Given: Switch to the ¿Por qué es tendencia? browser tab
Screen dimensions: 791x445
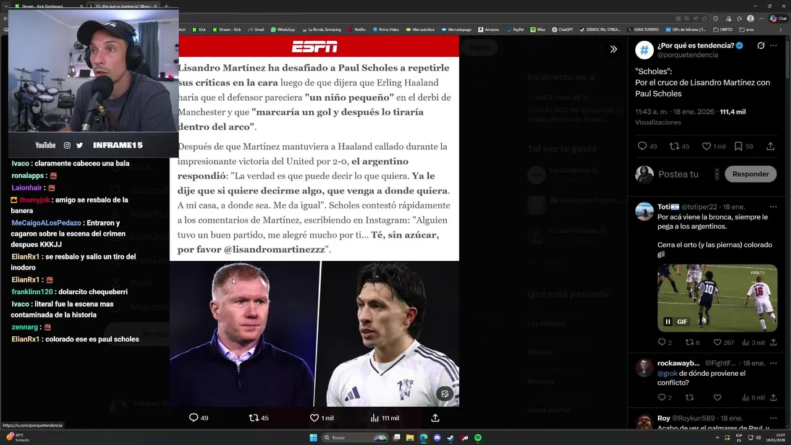Looking at the screenshot, I should coord(124,6).
